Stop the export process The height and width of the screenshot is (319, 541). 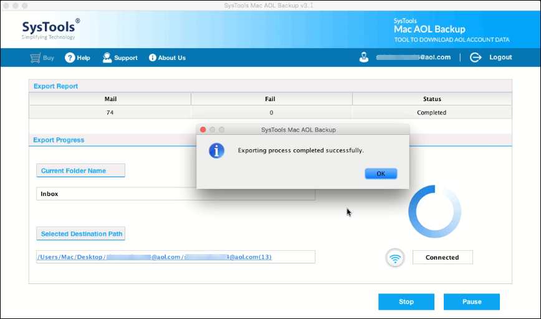pos(406,302)
